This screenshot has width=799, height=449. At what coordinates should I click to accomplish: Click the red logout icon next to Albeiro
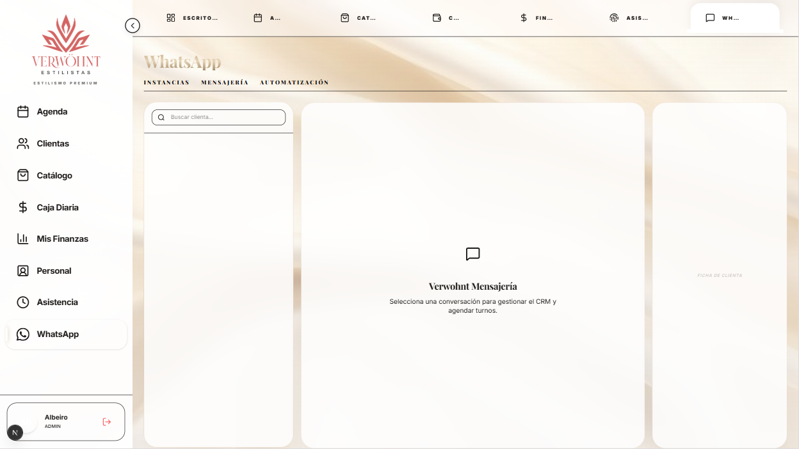107,421
